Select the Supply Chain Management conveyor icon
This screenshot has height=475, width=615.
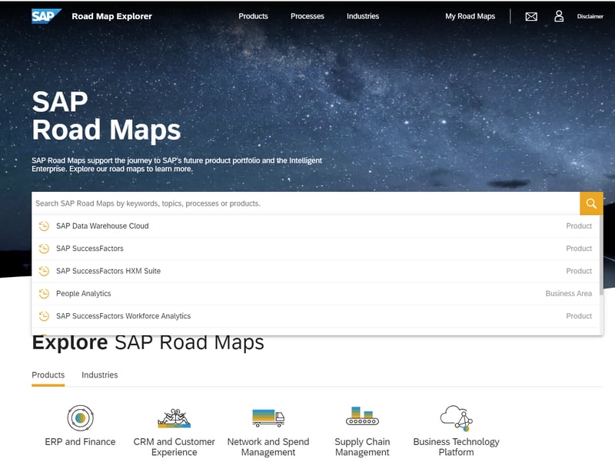point(362,416)
